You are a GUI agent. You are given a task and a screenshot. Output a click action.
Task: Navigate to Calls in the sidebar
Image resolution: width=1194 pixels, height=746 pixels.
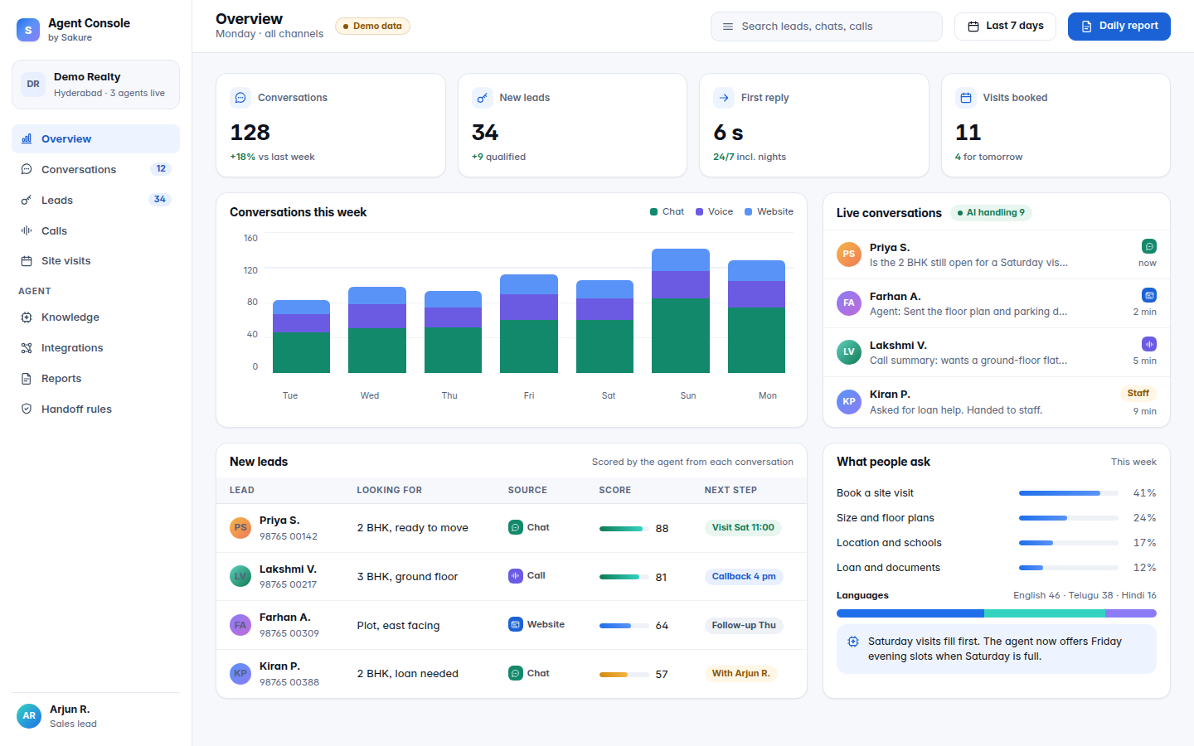point(95,230)
